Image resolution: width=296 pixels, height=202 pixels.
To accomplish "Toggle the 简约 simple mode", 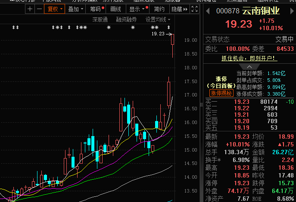I will click(159, 9).
